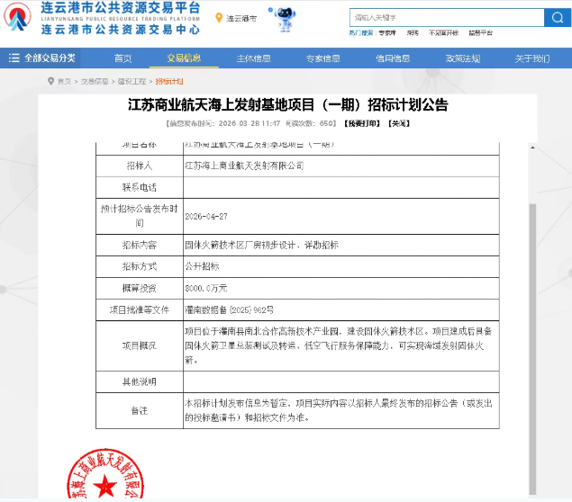This screenshot has width=572, height=502.
Task: Click 建设工程 in the breadcrumb
Action: coord(132,82)
